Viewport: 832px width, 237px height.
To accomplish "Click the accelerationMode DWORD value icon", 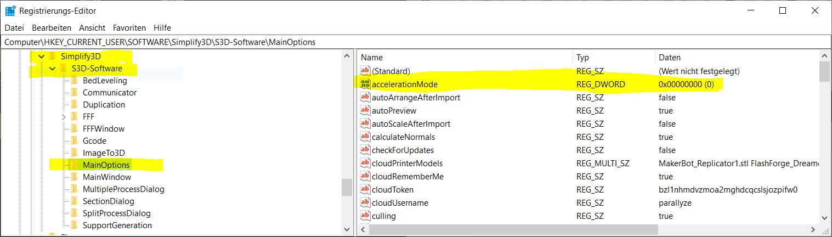I will pyautogui.click(x=365, y=84).
